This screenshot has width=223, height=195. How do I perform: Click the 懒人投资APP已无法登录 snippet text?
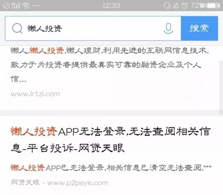click(111, 168)
